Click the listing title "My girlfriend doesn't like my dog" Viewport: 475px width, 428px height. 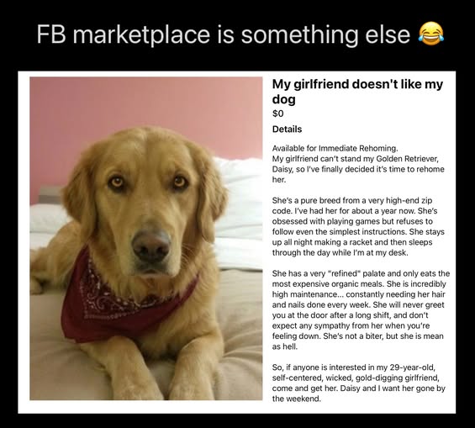pyautogui.click(x=357, y=92)
